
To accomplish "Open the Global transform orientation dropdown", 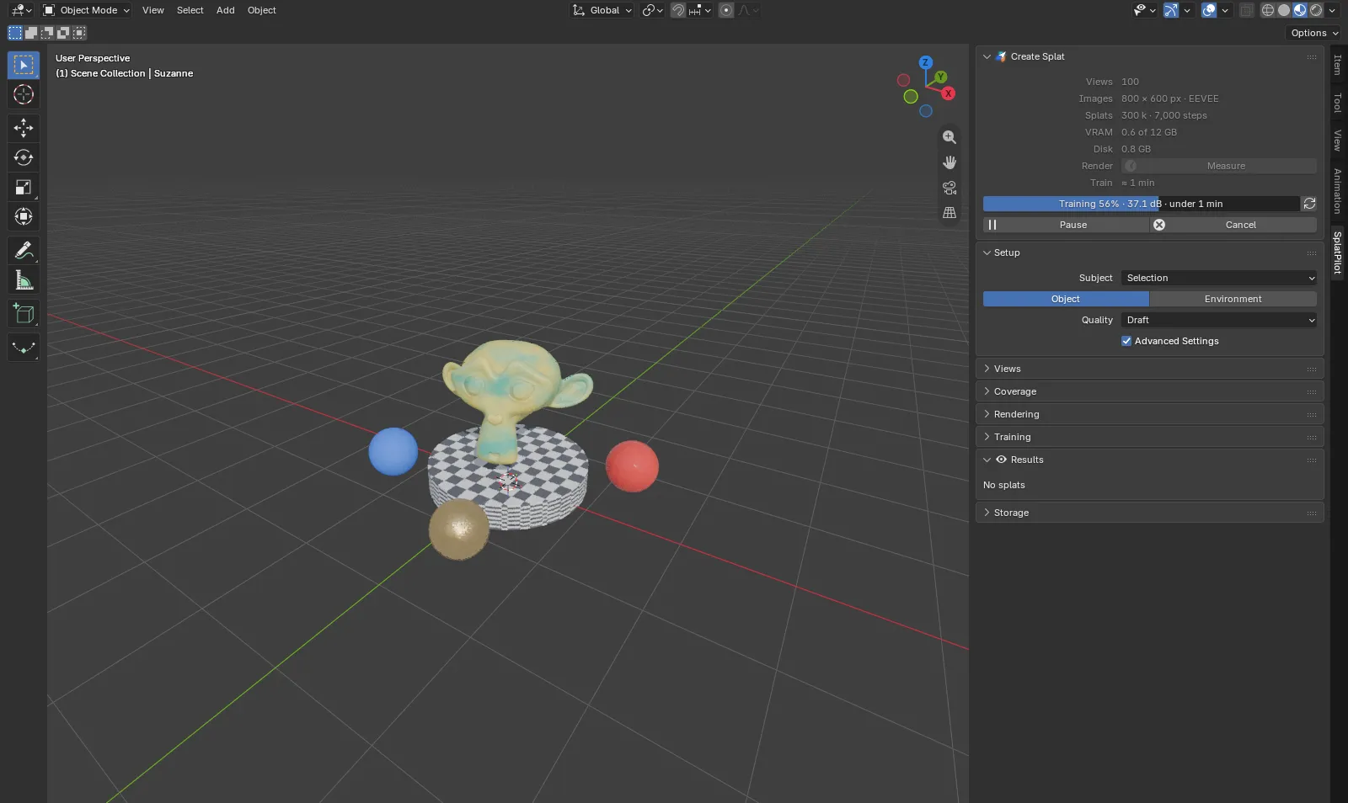I will (602, 10).
